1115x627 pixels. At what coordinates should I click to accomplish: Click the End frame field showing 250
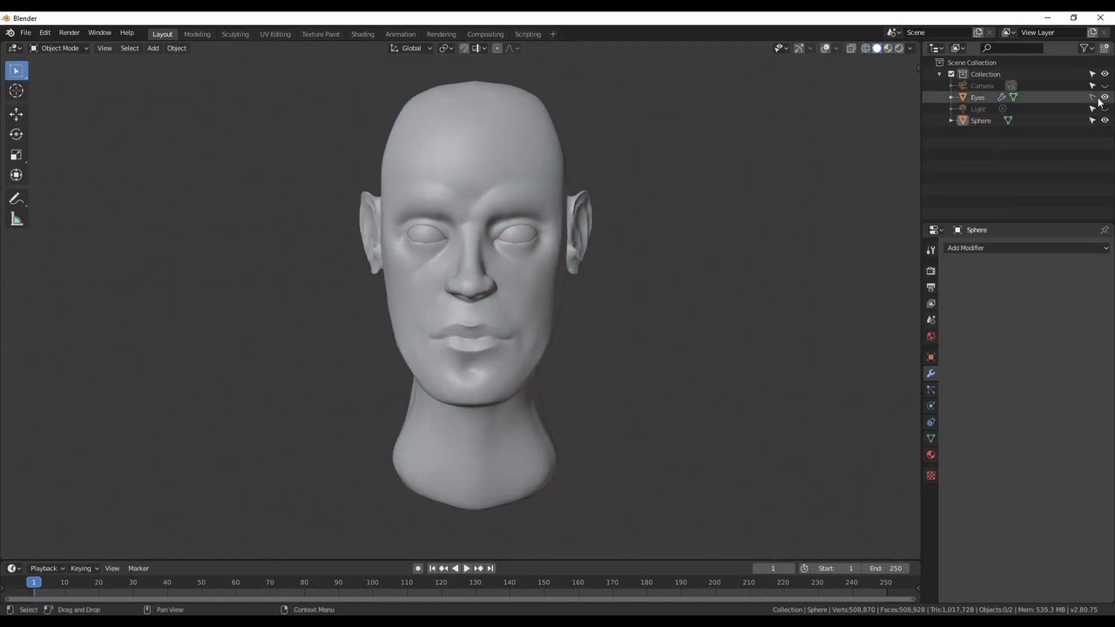(x=887, y=569)
